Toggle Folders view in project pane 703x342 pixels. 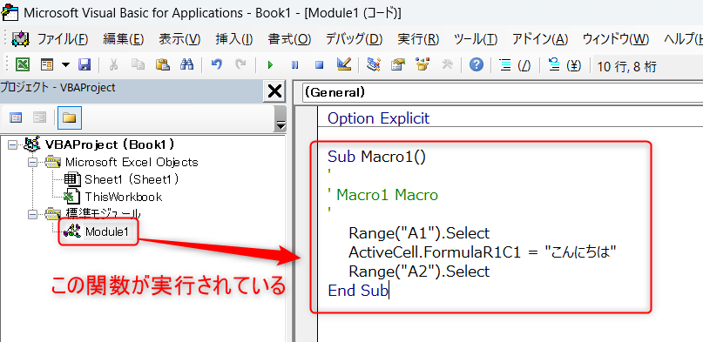click(69, 117)
